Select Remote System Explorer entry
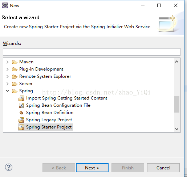The height and width of the screenshot is (177, 187). [45, 76]
